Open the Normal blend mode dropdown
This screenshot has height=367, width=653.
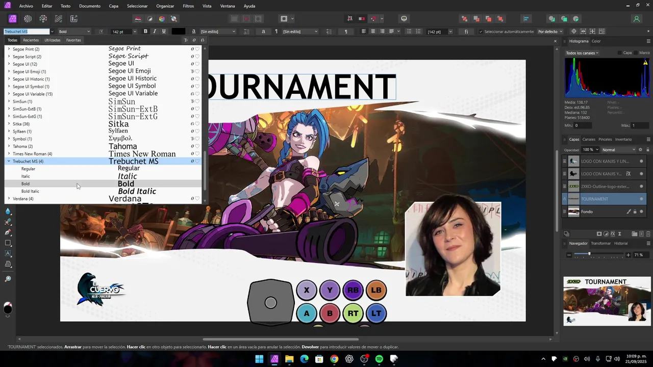click(x=618, y=150)
